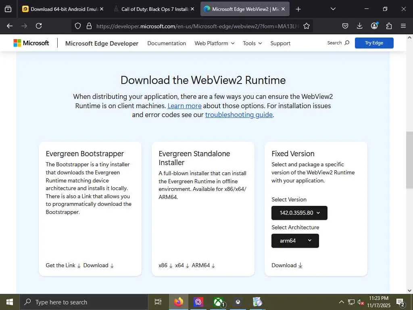Open the Windows Start menu
Screen dimensions: 413x310
pyautogui.click(x=10, y=302)
